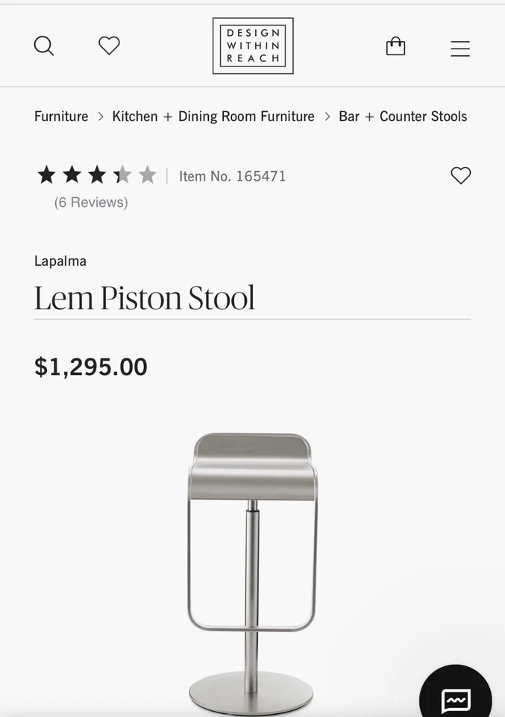
Task: Start a live chat via chat bubble
Action: [x=456, y=700]
